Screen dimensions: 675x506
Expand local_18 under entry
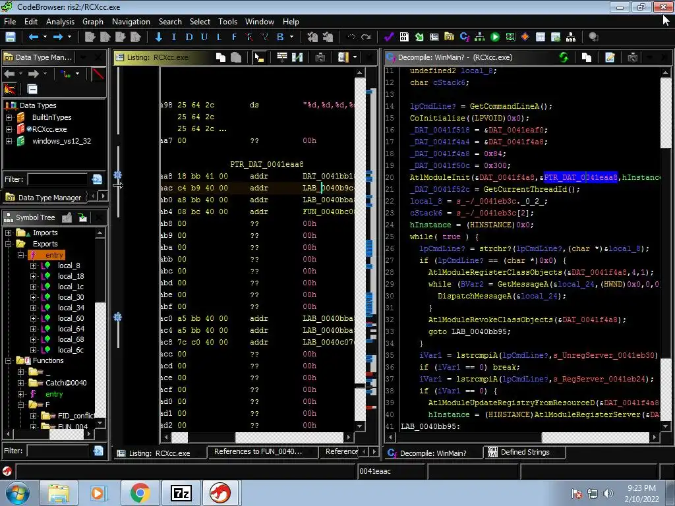pos(33,276)
